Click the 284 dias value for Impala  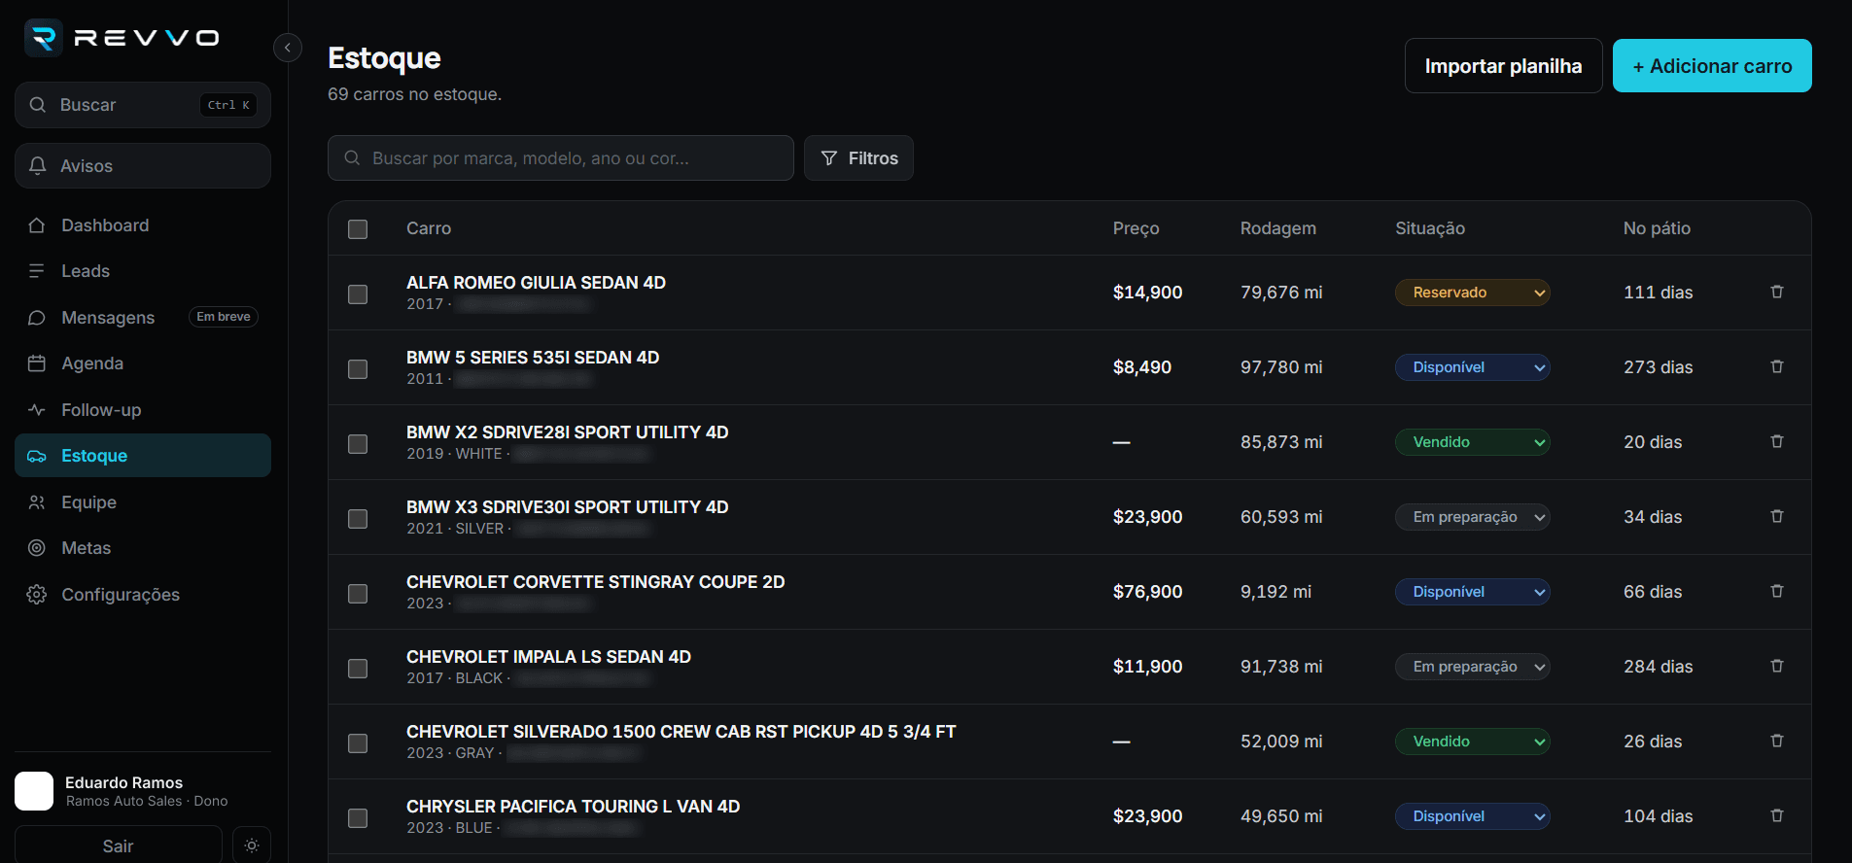coord(1659,667)
